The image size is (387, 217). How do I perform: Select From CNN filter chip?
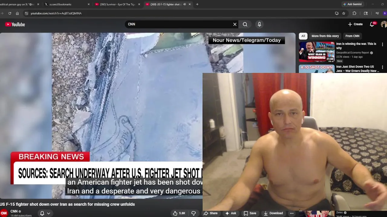pyautogui.click(x=352, y=36)
